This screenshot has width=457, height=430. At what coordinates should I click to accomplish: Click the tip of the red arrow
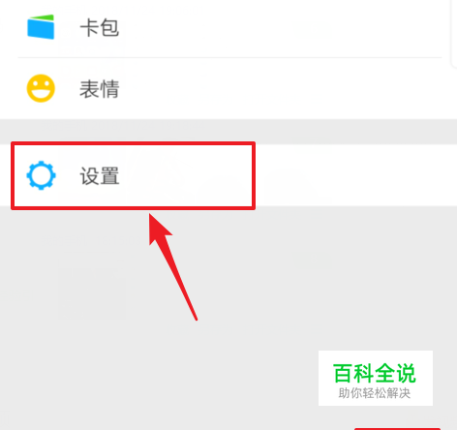click(x=150, y=215)
